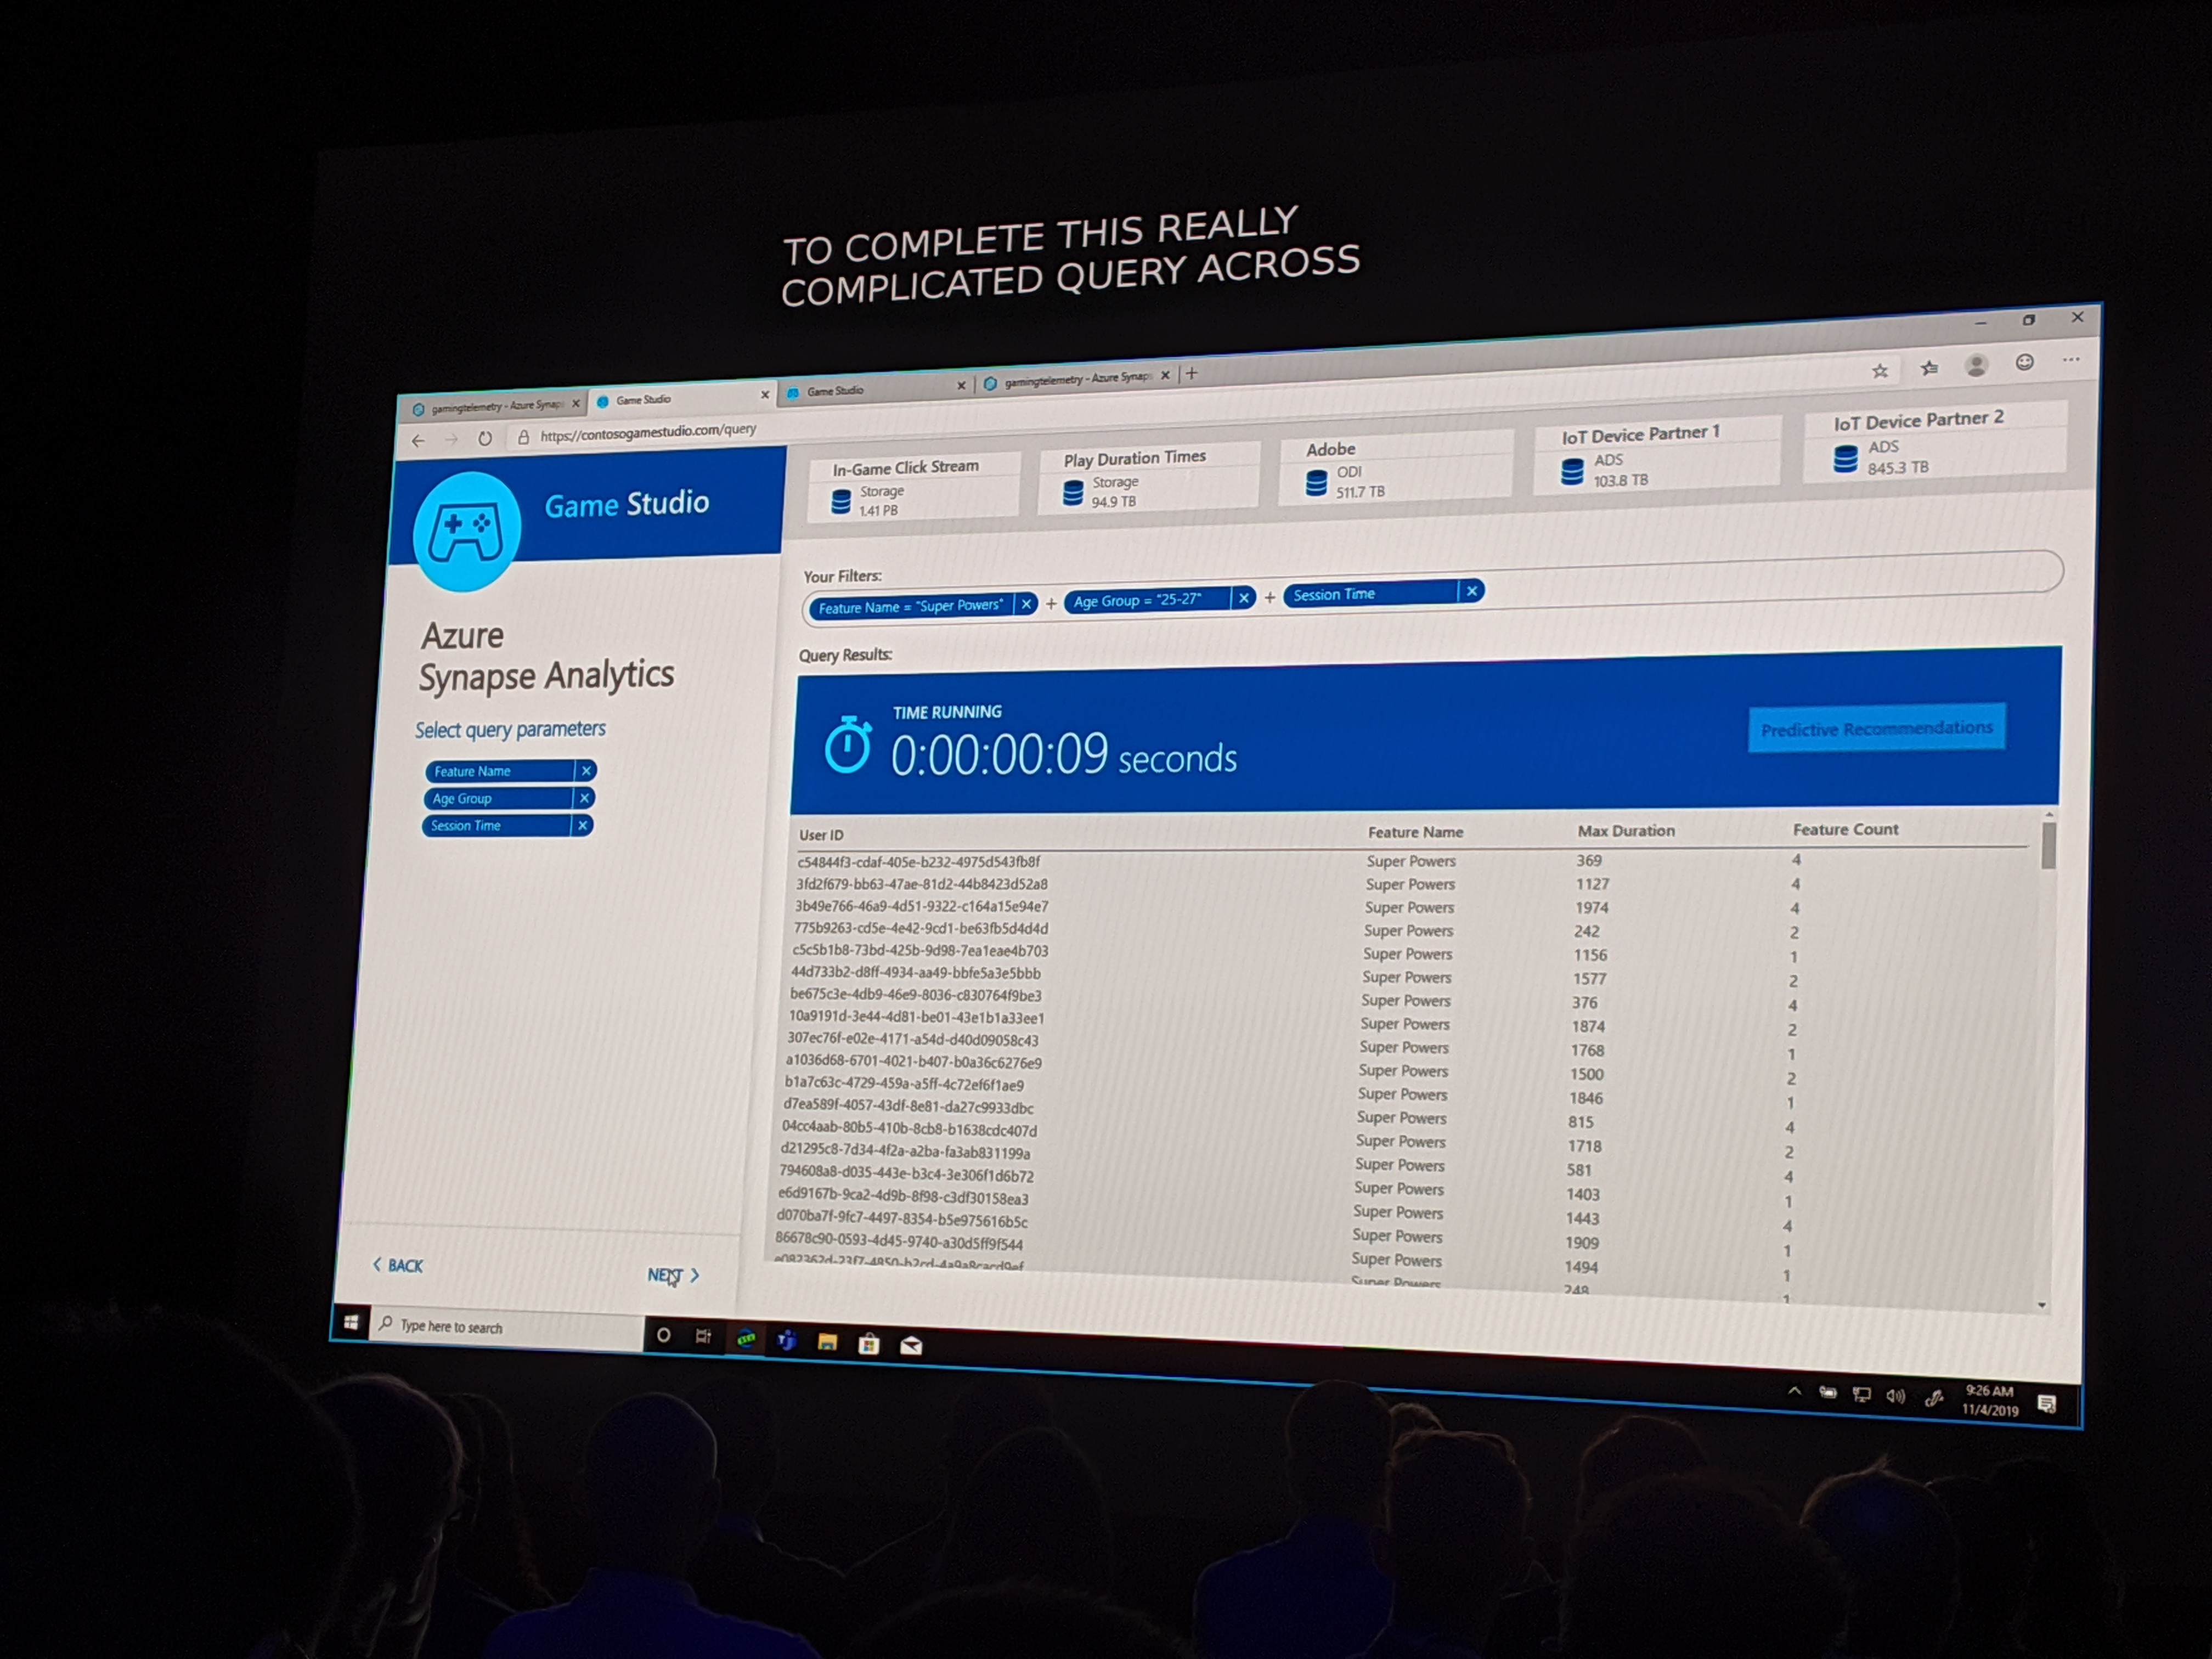The height and width of the screenshot is (1659, 2212).
Task: Open the browser profile icon
Action: pos(1976,365)
